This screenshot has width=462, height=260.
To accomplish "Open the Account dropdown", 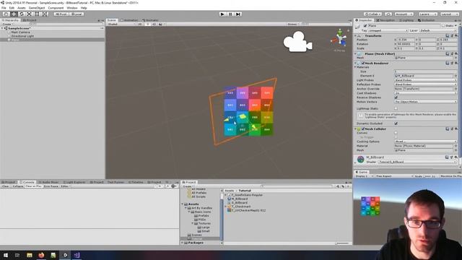I will pyautogui.click(x=404, y=14).
